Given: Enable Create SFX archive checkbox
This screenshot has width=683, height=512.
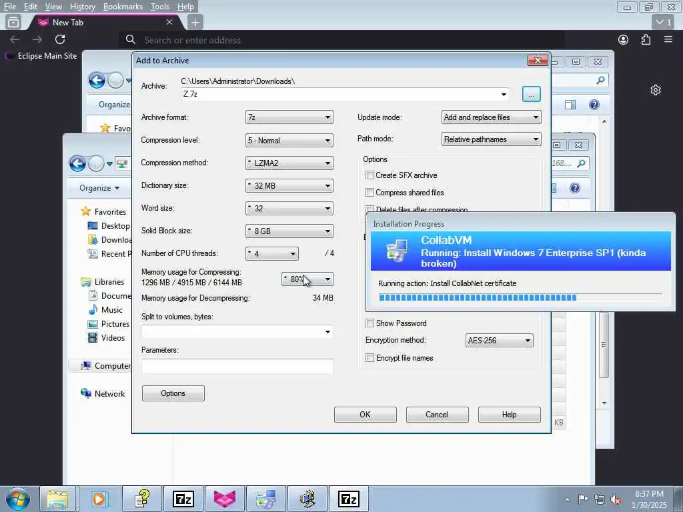Looking at the screenshot, I should coord(370,175).
